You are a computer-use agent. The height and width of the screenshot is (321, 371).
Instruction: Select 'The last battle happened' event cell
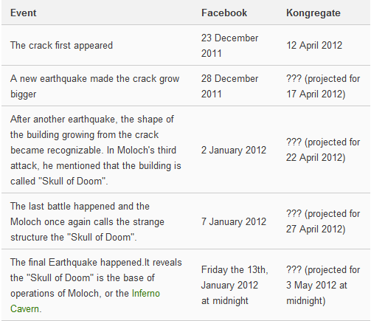87,221
